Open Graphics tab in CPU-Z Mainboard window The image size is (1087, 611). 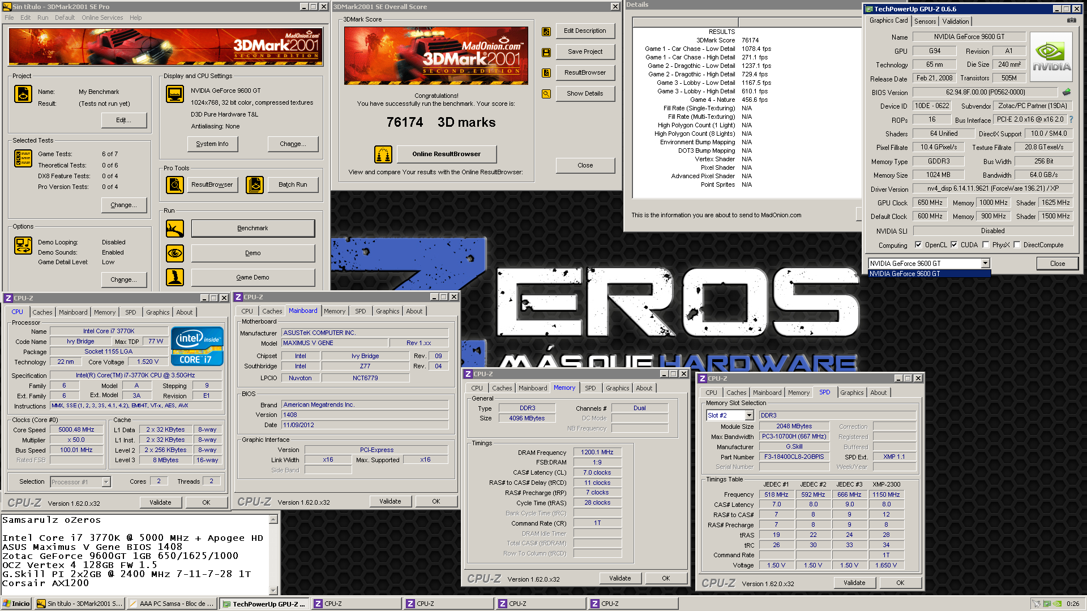tap(387, 311)
